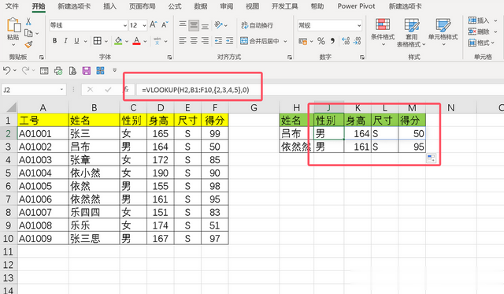Open customize quick access toolbar arrow

[x=114, y=70]
